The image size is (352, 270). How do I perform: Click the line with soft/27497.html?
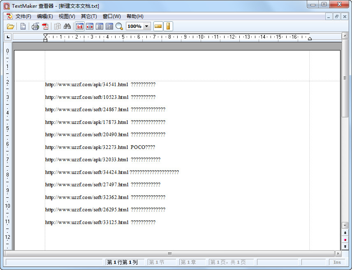103,185
